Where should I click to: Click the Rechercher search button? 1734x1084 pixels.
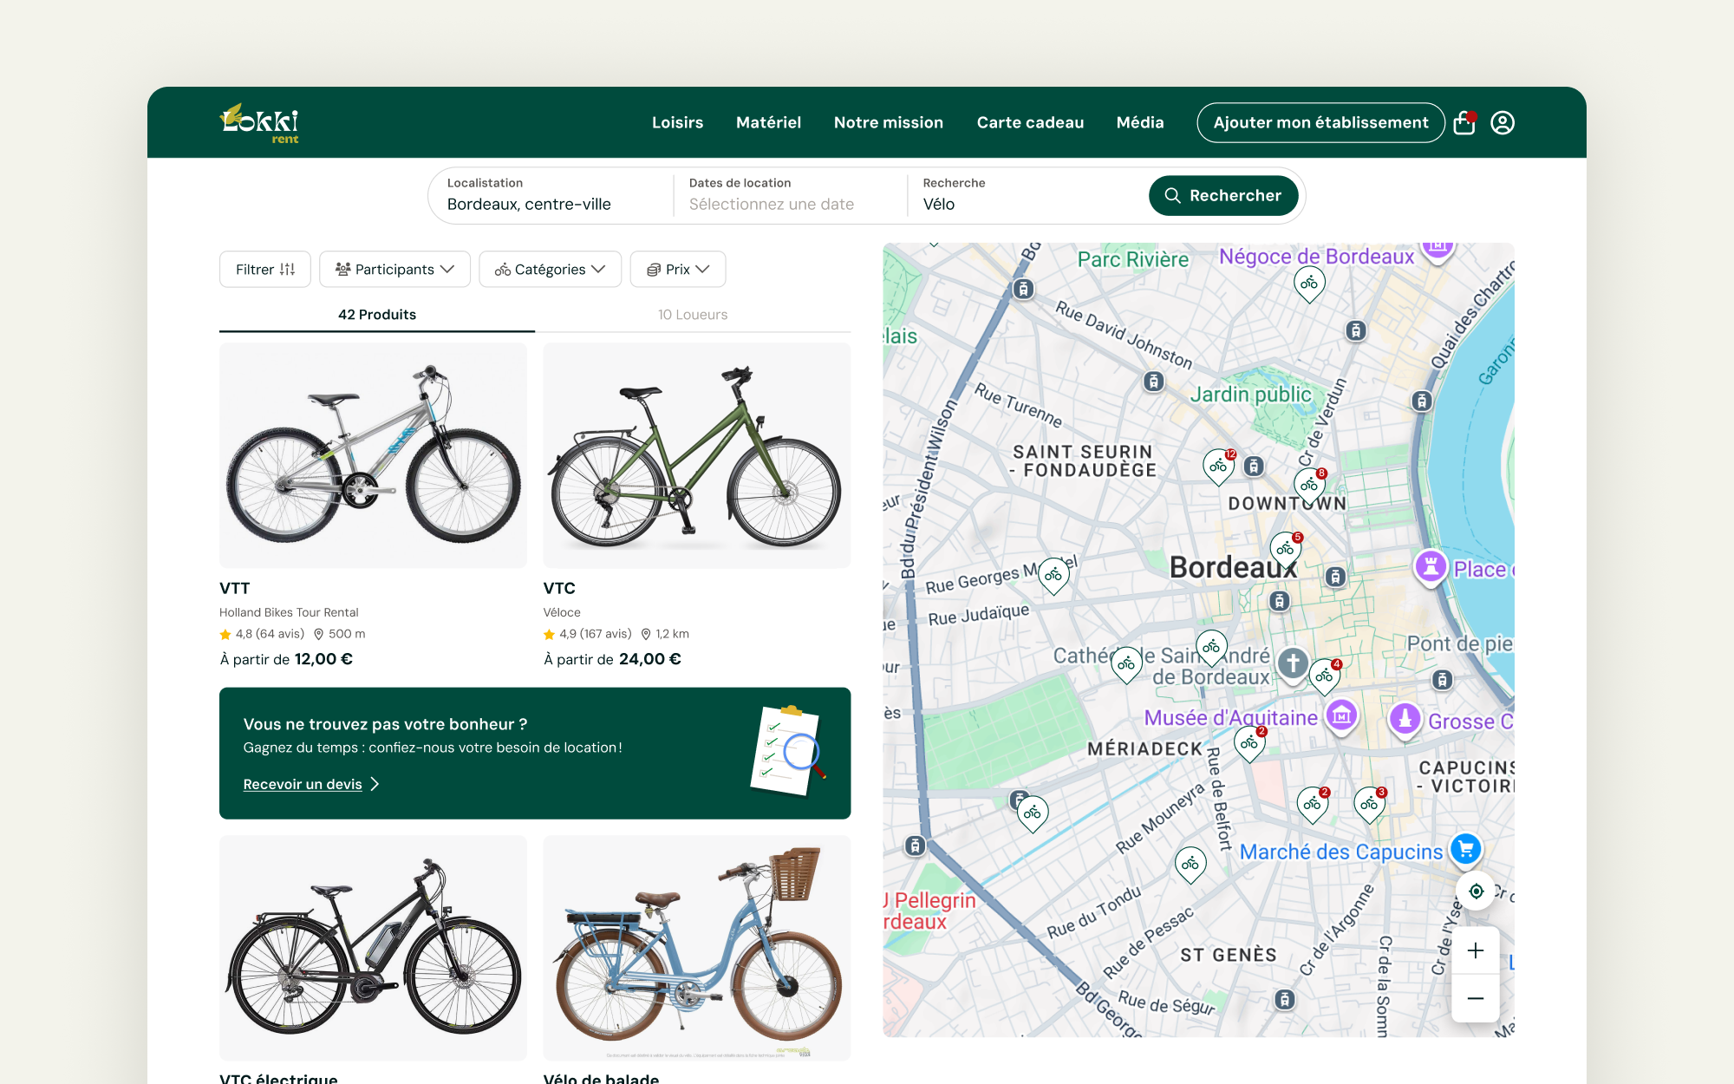(x=1223, y=196)
